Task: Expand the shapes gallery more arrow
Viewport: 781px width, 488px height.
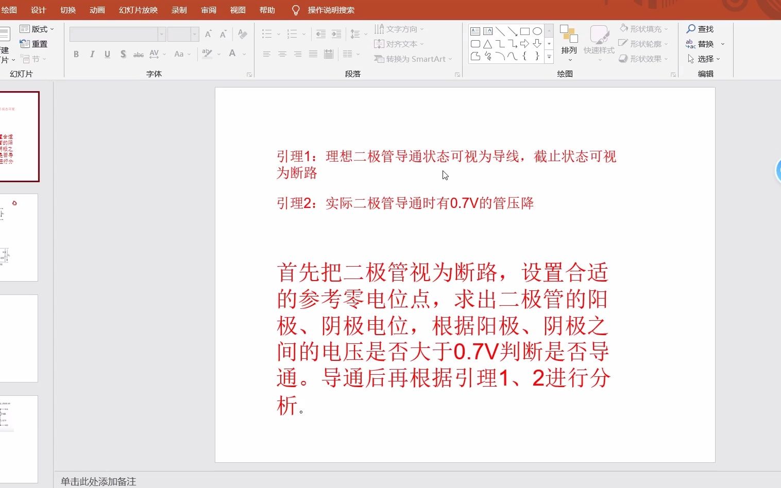Action: click(x=549, y=57)
